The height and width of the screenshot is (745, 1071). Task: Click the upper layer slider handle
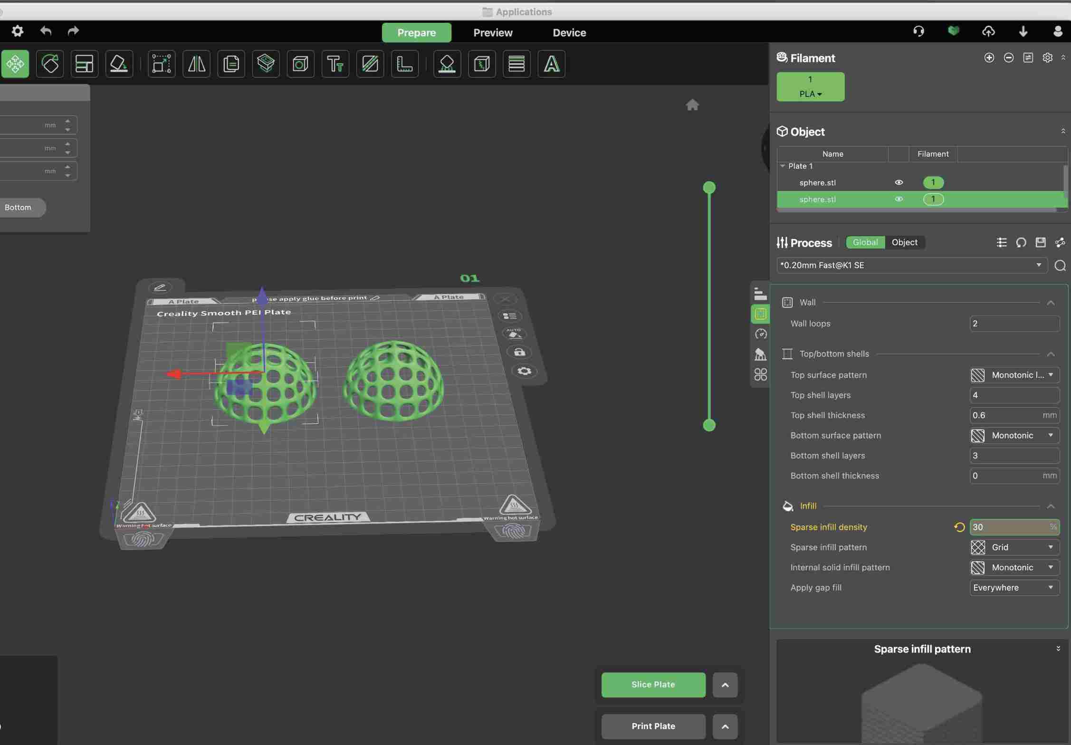click(709, 188)
